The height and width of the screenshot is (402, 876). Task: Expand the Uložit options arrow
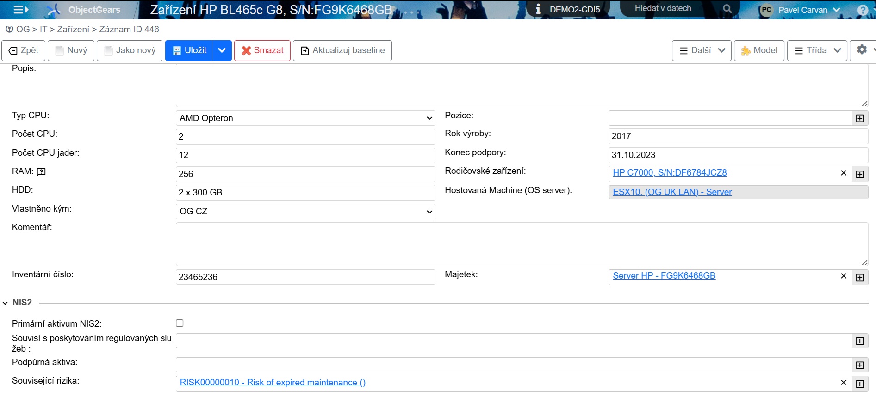pyautogui.click(x=222, y=50)
